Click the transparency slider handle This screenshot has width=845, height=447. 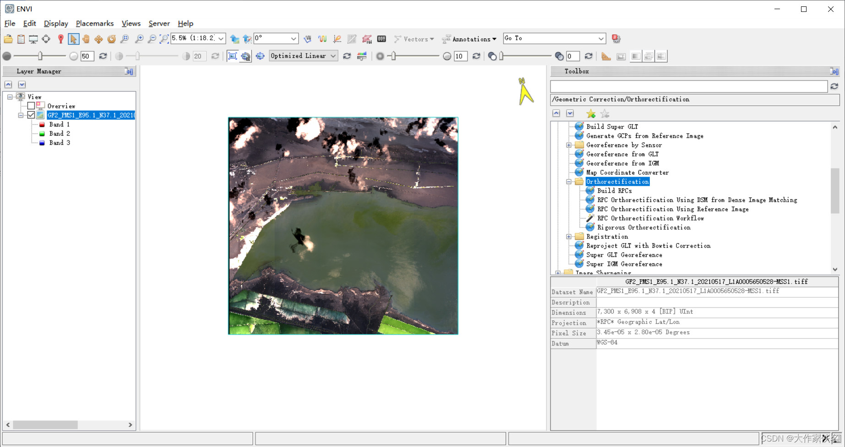pos(502,56)
